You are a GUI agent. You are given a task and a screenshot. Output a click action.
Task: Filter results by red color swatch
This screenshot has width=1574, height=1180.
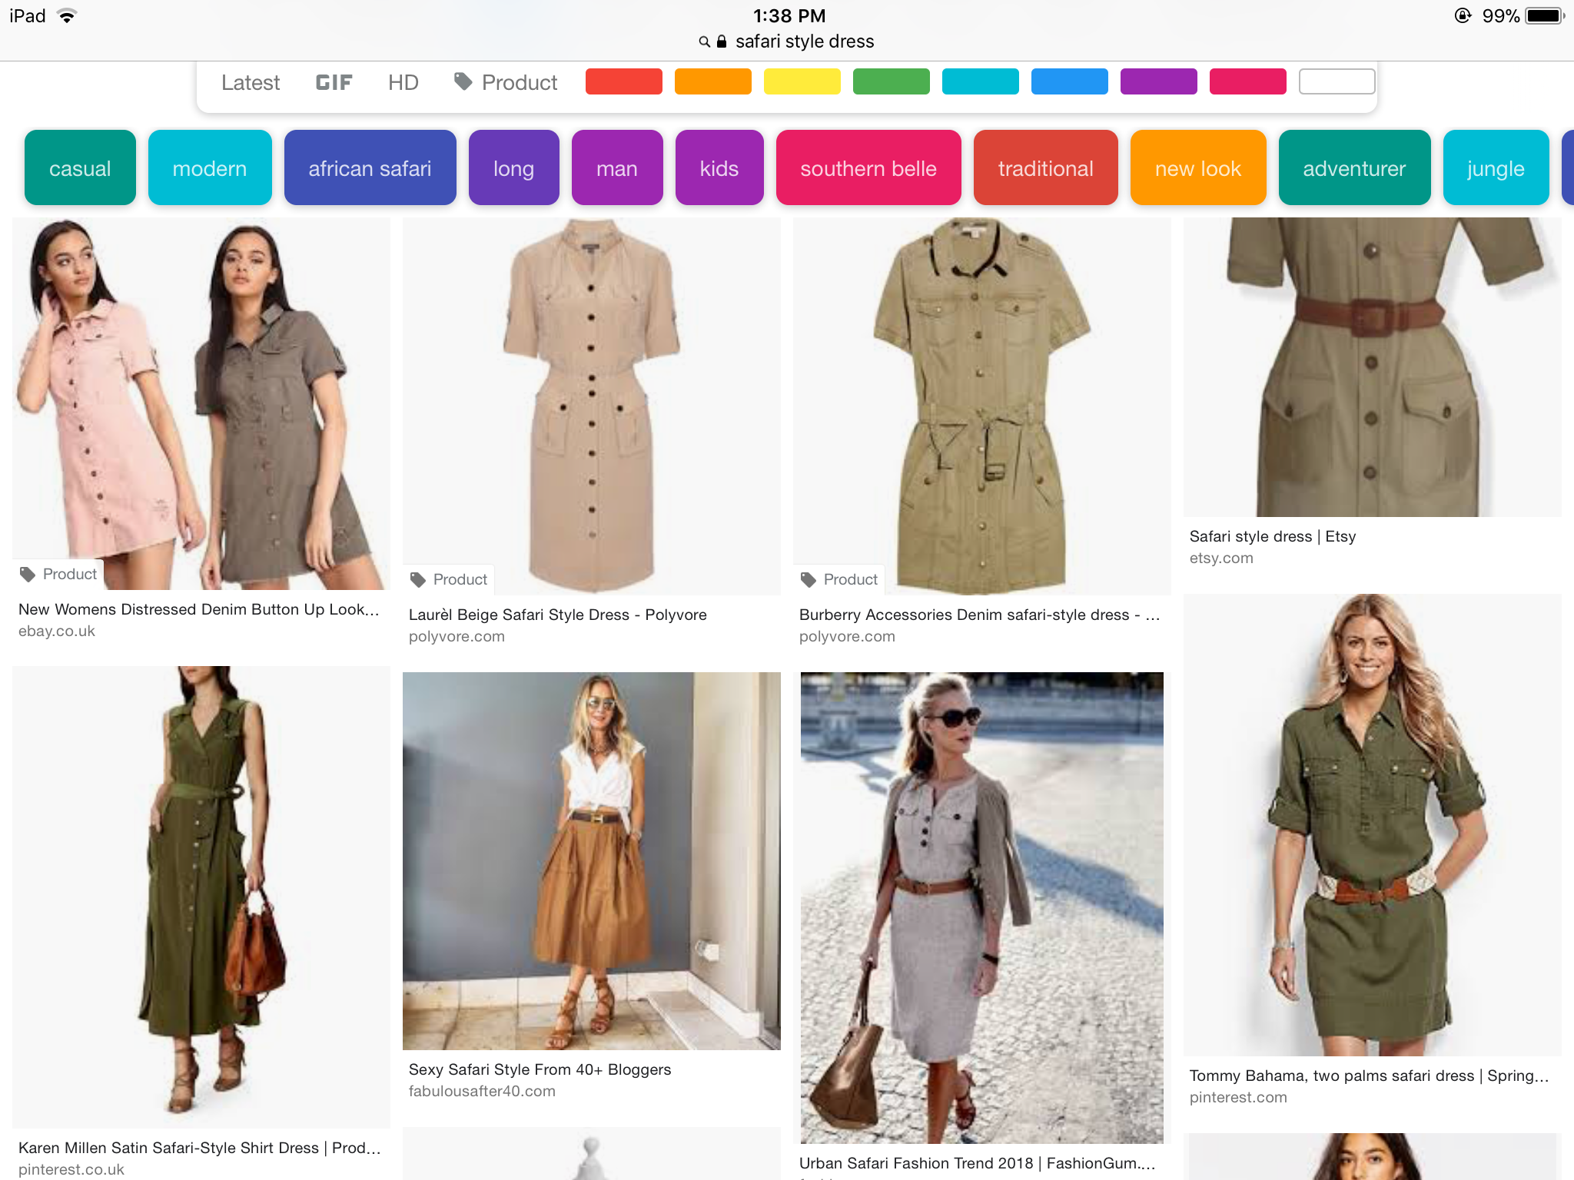[x=623, y=81]
